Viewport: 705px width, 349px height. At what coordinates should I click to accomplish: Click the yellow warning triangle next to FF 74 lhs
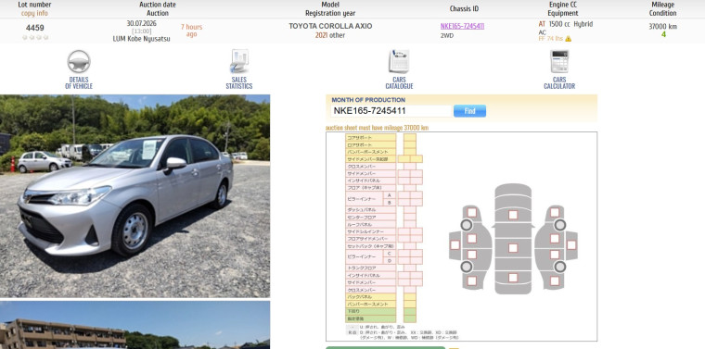pyautogui.click(x=569, y=39)
